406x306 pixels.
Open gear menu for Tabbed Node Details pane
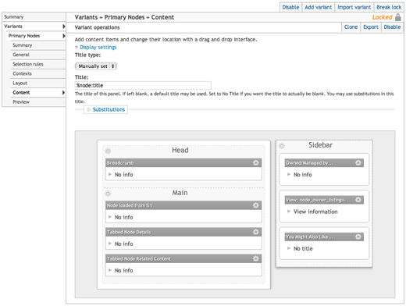coord(256,232)
